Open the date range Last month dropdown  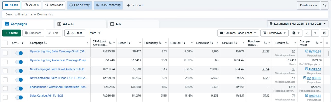click(x=298, y=24)
